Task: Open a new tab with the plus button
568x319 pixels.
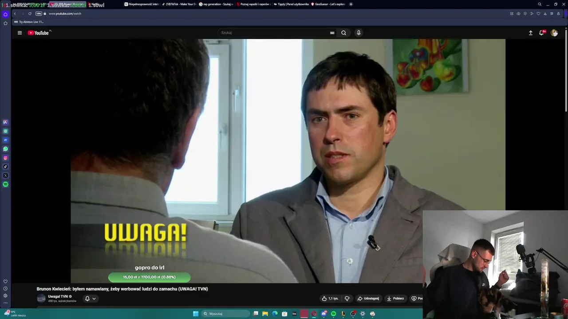Action: click(x=351, y=4)
